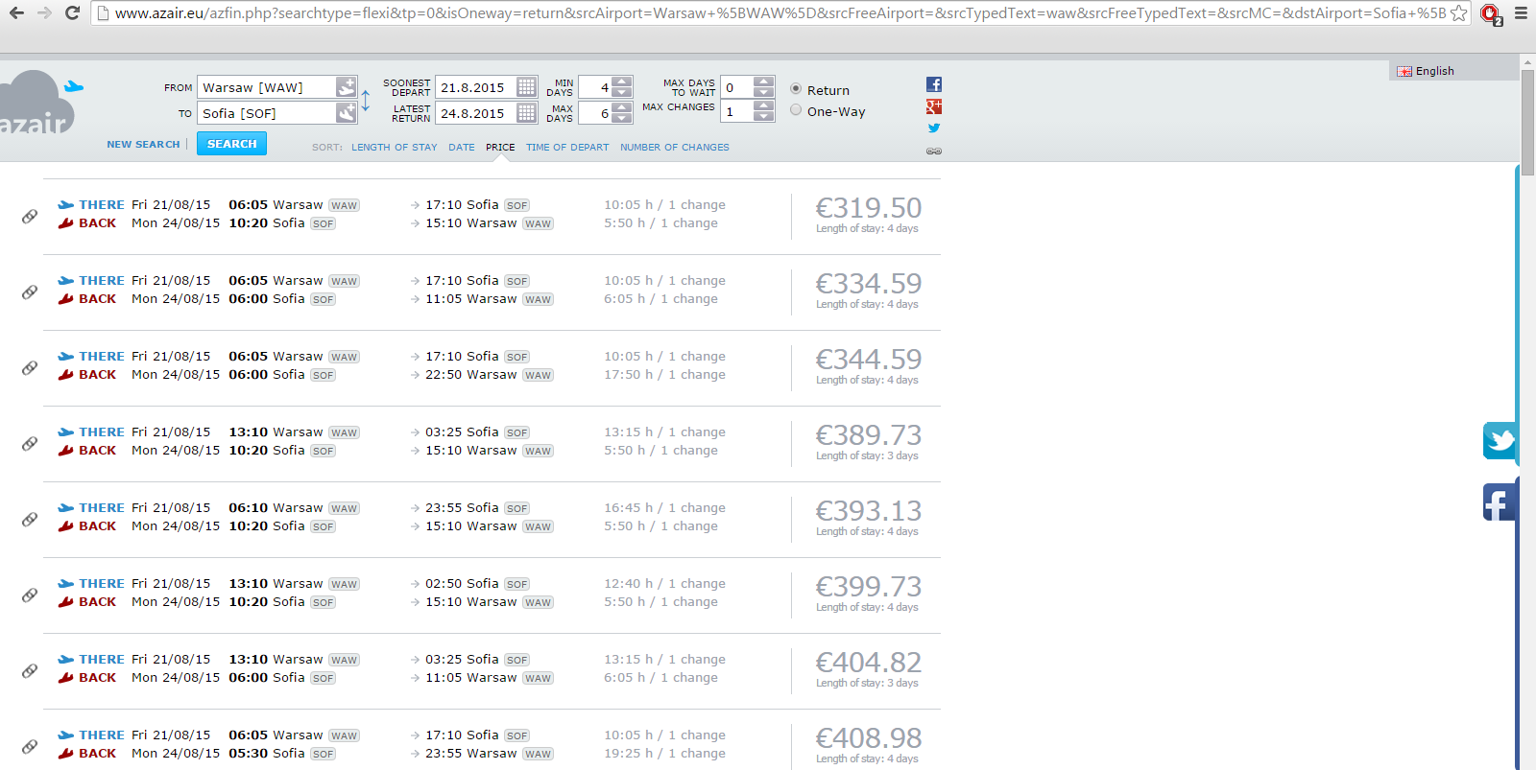Click the link icon for the €408.98 flight
This screenshot has height=770, width=1536.
point(30,746)
